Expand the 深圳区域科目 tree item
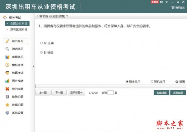Viewport: 187px width, 132px height. click(7, 29)
